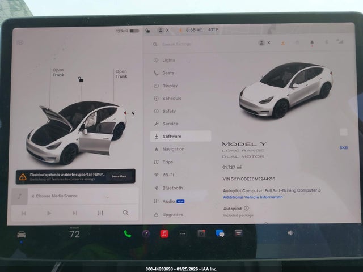Viewport: 363px width, 272px height.
Task: Tap the 123 mi battery range indicator
Action: 127,31
